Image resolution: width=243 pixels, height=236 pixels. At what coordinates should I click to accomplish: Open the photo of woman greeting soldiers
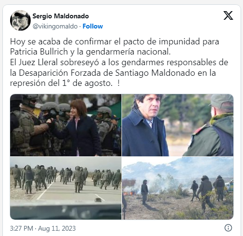66,125
